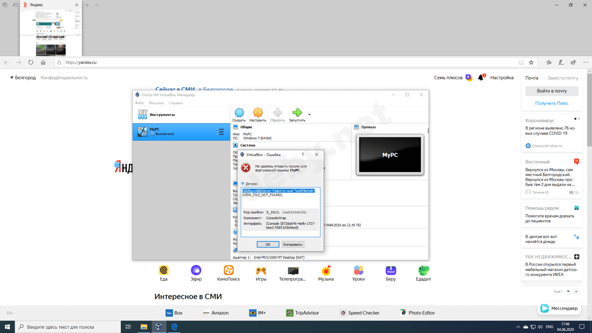The width and height of the screenshot is (592, 333).
Task: Click the MyPC preview thumbnail
Action: coord(390,155)
